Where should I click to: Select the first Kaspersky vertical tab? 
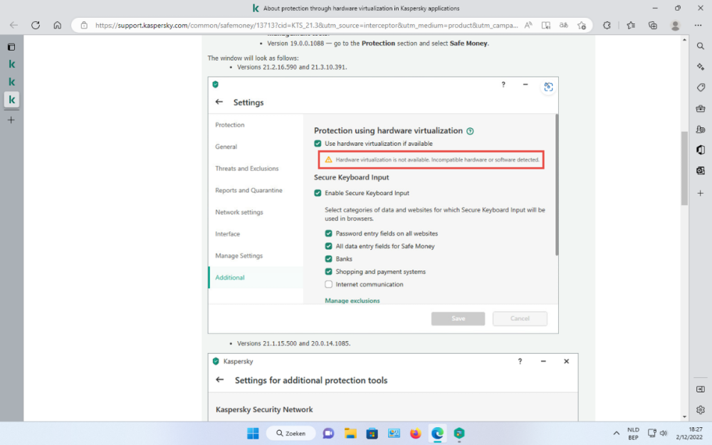point(12,64)
